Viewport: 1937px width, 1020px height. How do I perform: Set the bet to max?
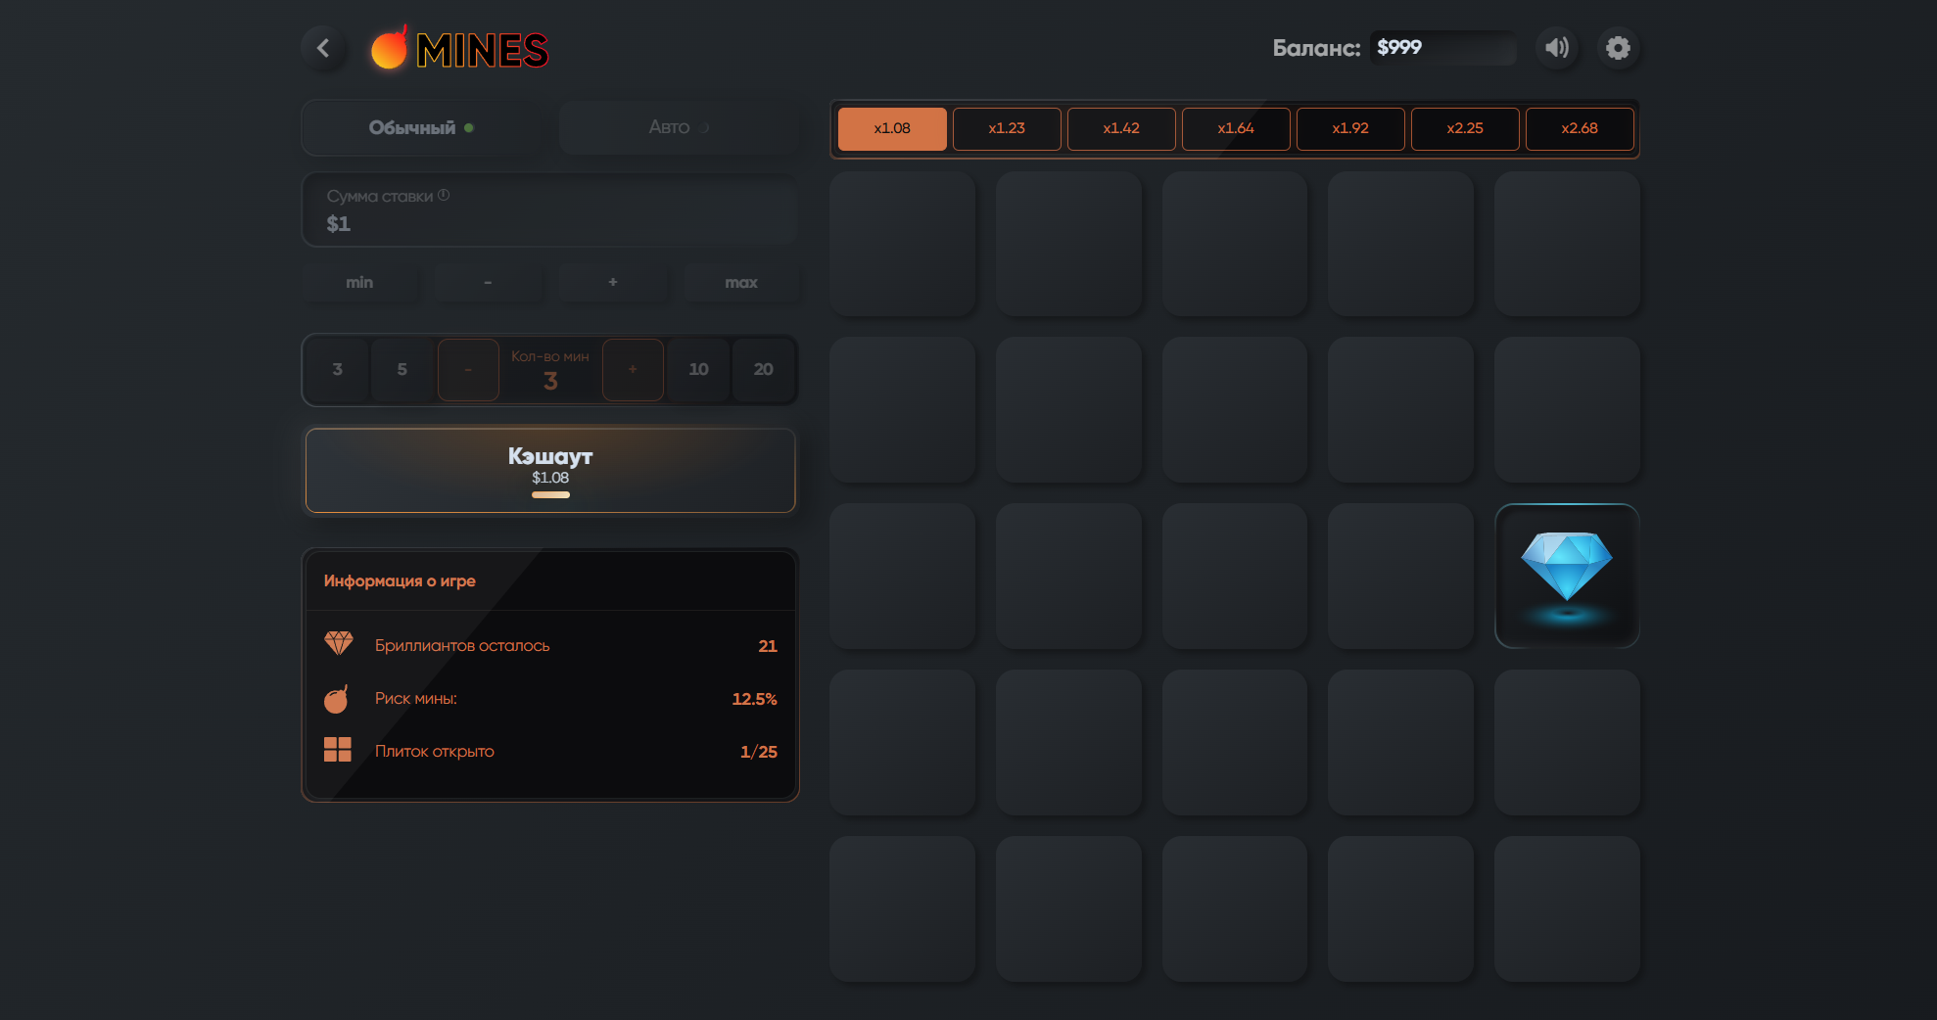coord(741,282)
